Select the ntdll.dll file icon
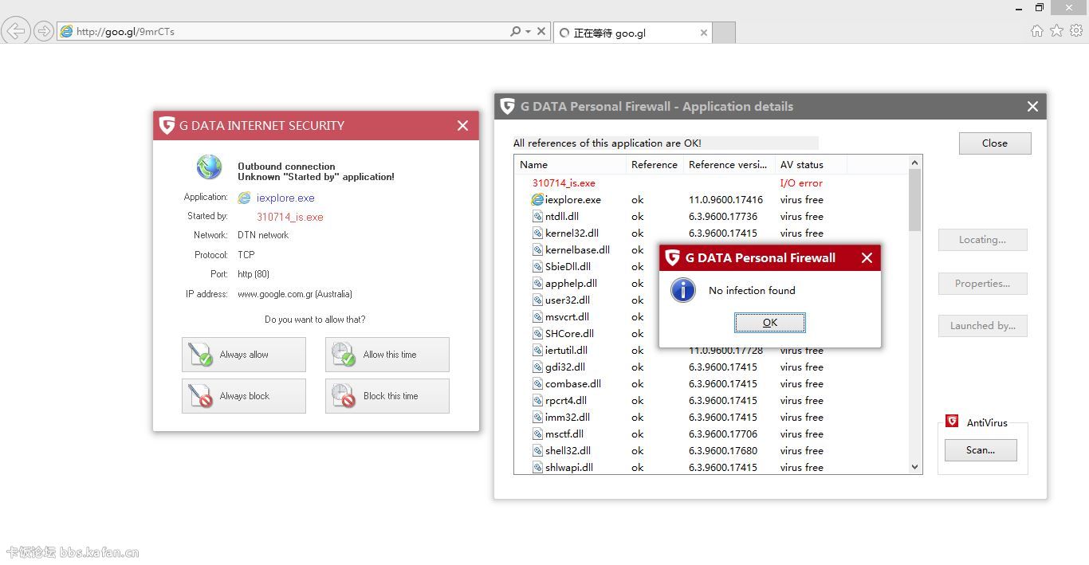1089x565 pixels. [x=538, y=217]
